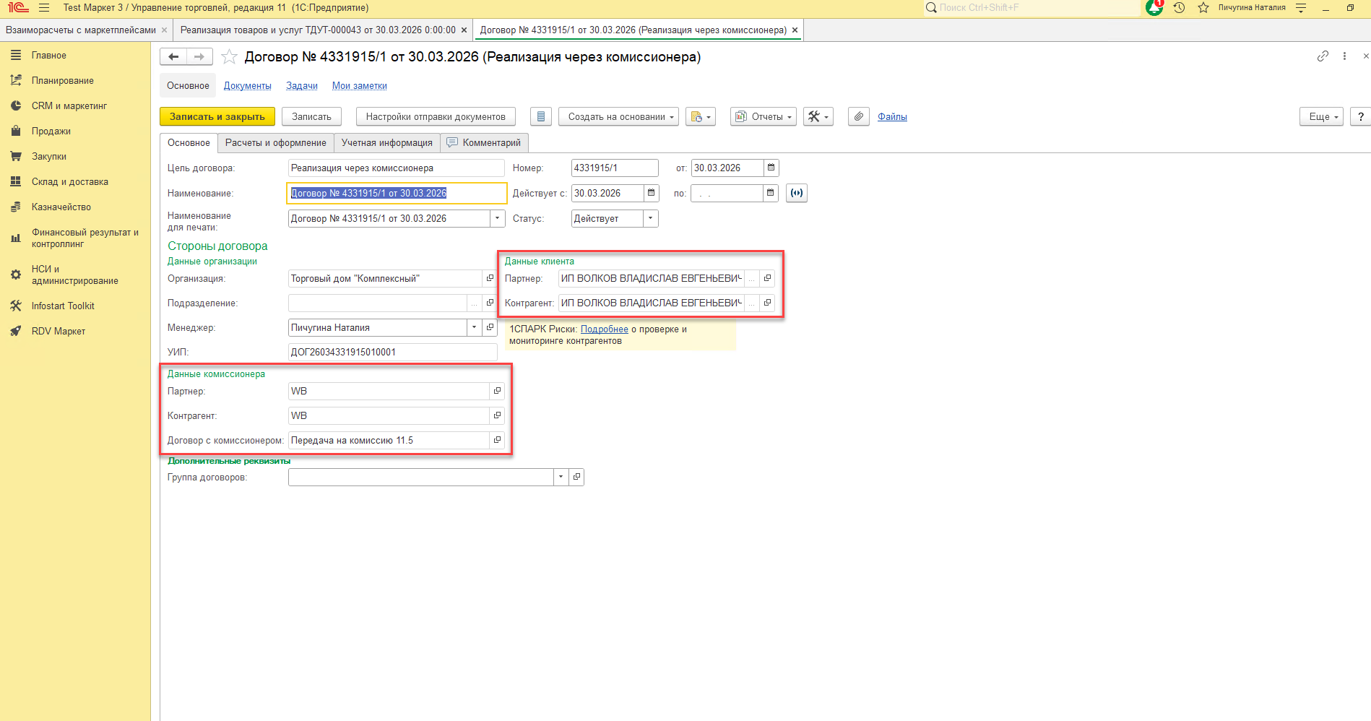Follow the 'Подробнее' 1СПАРК Риски link

tap(605, 329)
